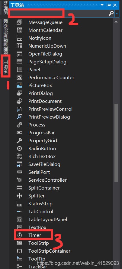Viewport: 122px width, 269px height.
Task: Open the toolbox window position dropdown
Action: [x=102, y=5]
